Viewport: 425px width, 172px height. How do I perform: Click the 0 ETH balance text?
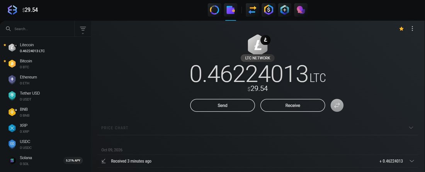(x=24, y=83)
